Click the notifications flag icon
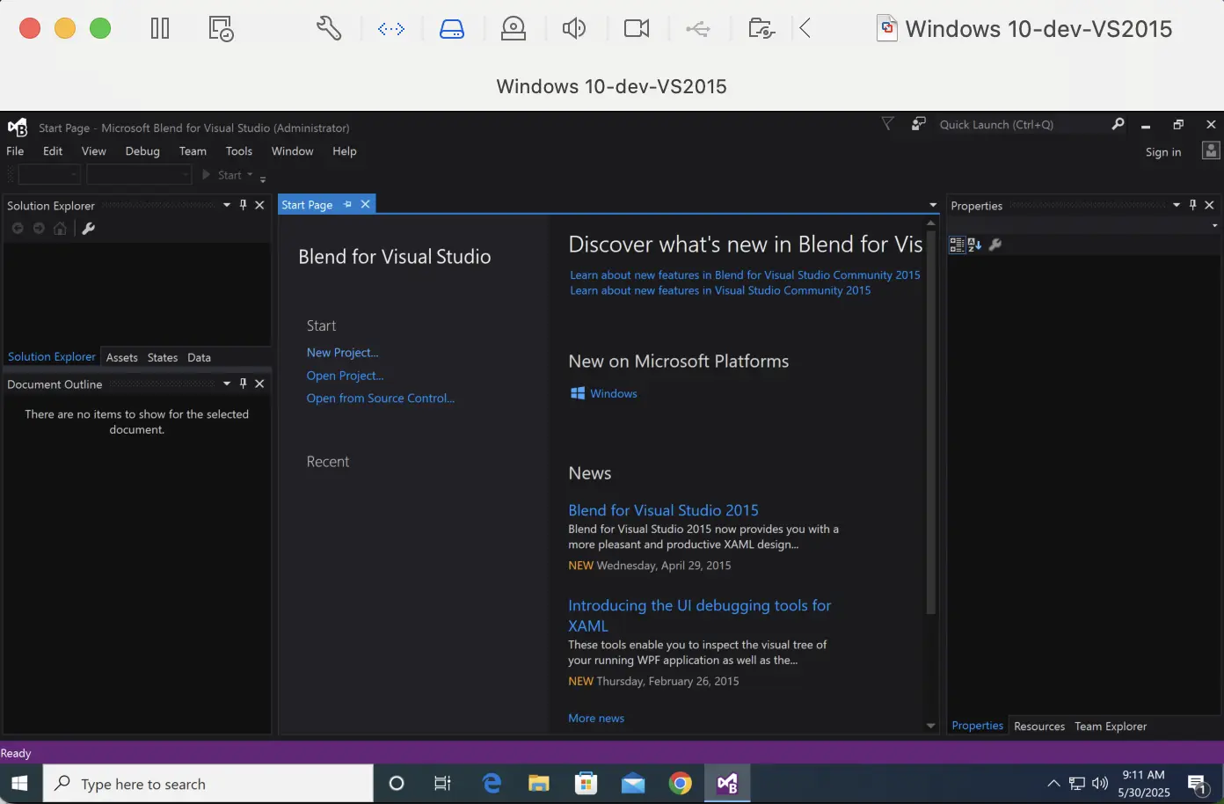This screenshot has width=1224, height=804. click(887, 124)
